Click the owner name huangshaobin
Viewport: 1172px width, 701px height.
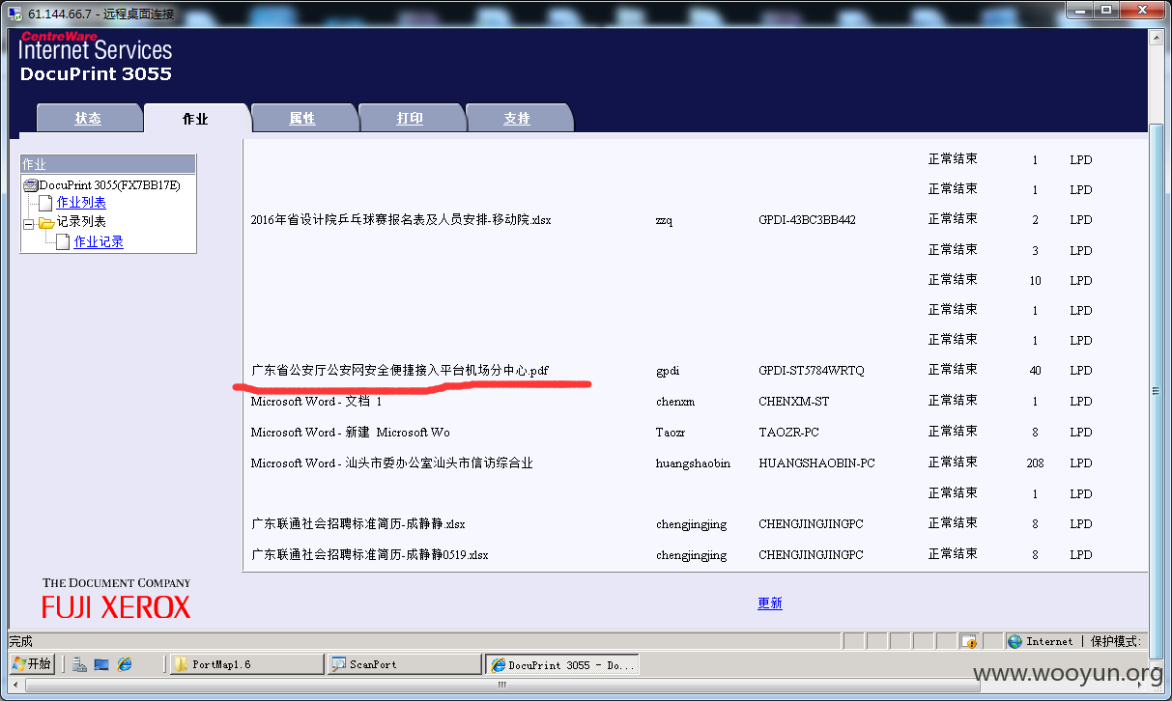click(x=693, y=463)
